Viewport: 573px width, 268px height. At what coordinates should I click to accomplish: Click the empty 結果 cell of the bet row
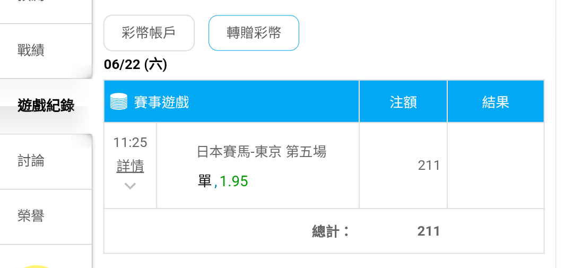[x=496, y=165]
